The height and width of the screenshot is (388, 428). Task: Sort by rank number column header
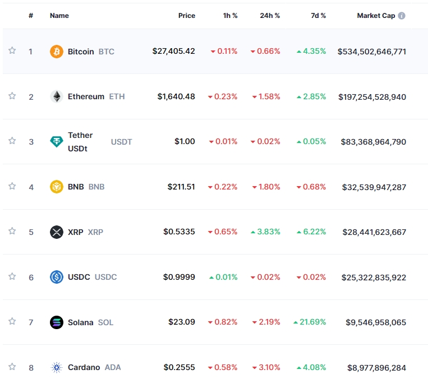click(31, 16)
